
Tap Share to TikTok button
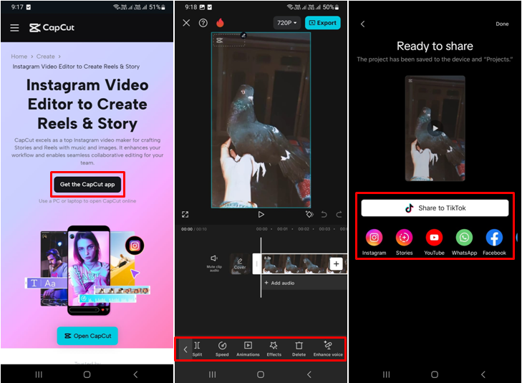435,208
